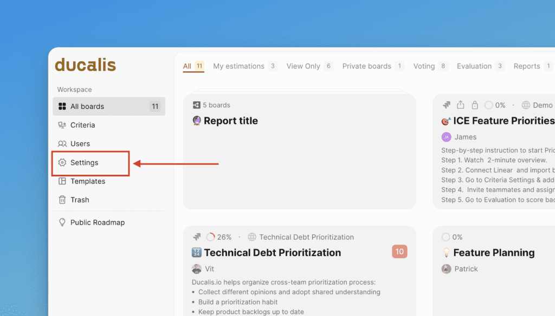Click the lock icon on ICE Feature Priorities
The width and height of the screenshot is (555, 316).
[x=475, y=105]
